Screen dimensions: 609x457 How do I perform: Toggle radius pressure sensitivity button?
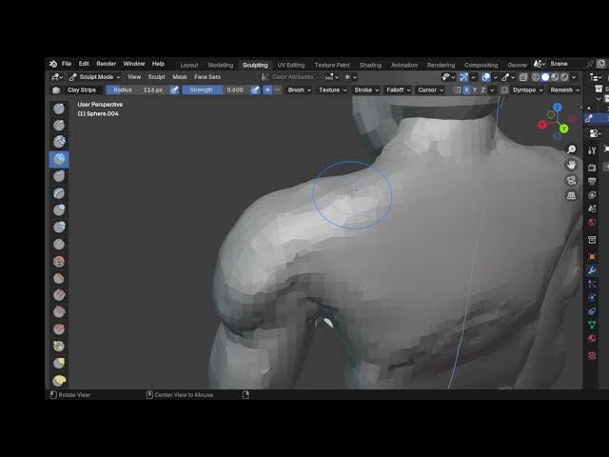tap(174, 90)
